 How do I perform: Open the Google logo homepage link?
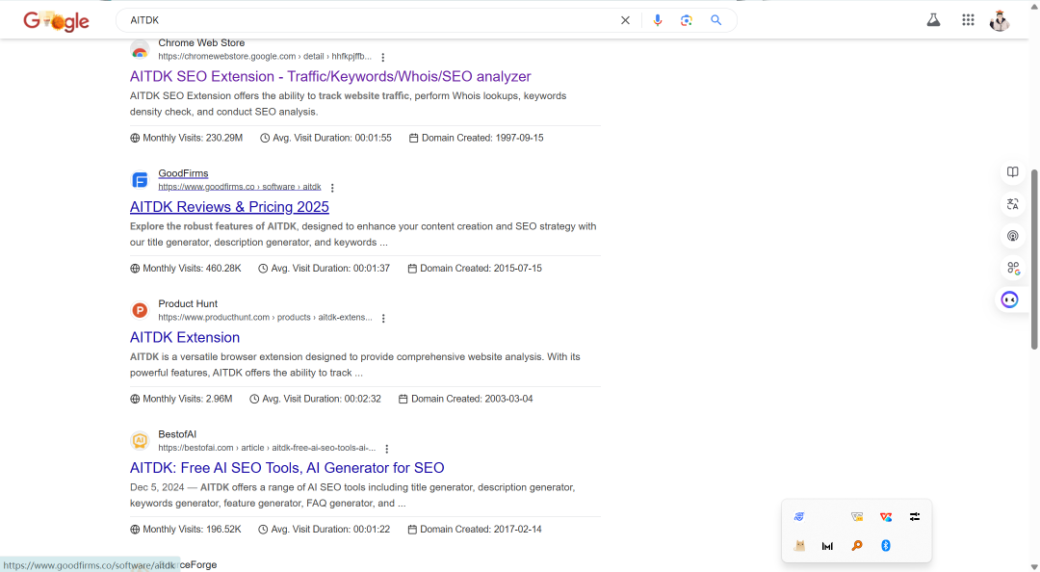click(57, 21)
